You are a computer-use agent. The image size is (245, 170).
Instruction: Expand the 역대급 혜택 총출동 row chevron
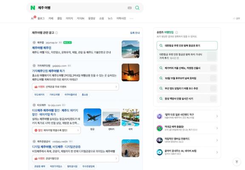(x=217, y=128)
